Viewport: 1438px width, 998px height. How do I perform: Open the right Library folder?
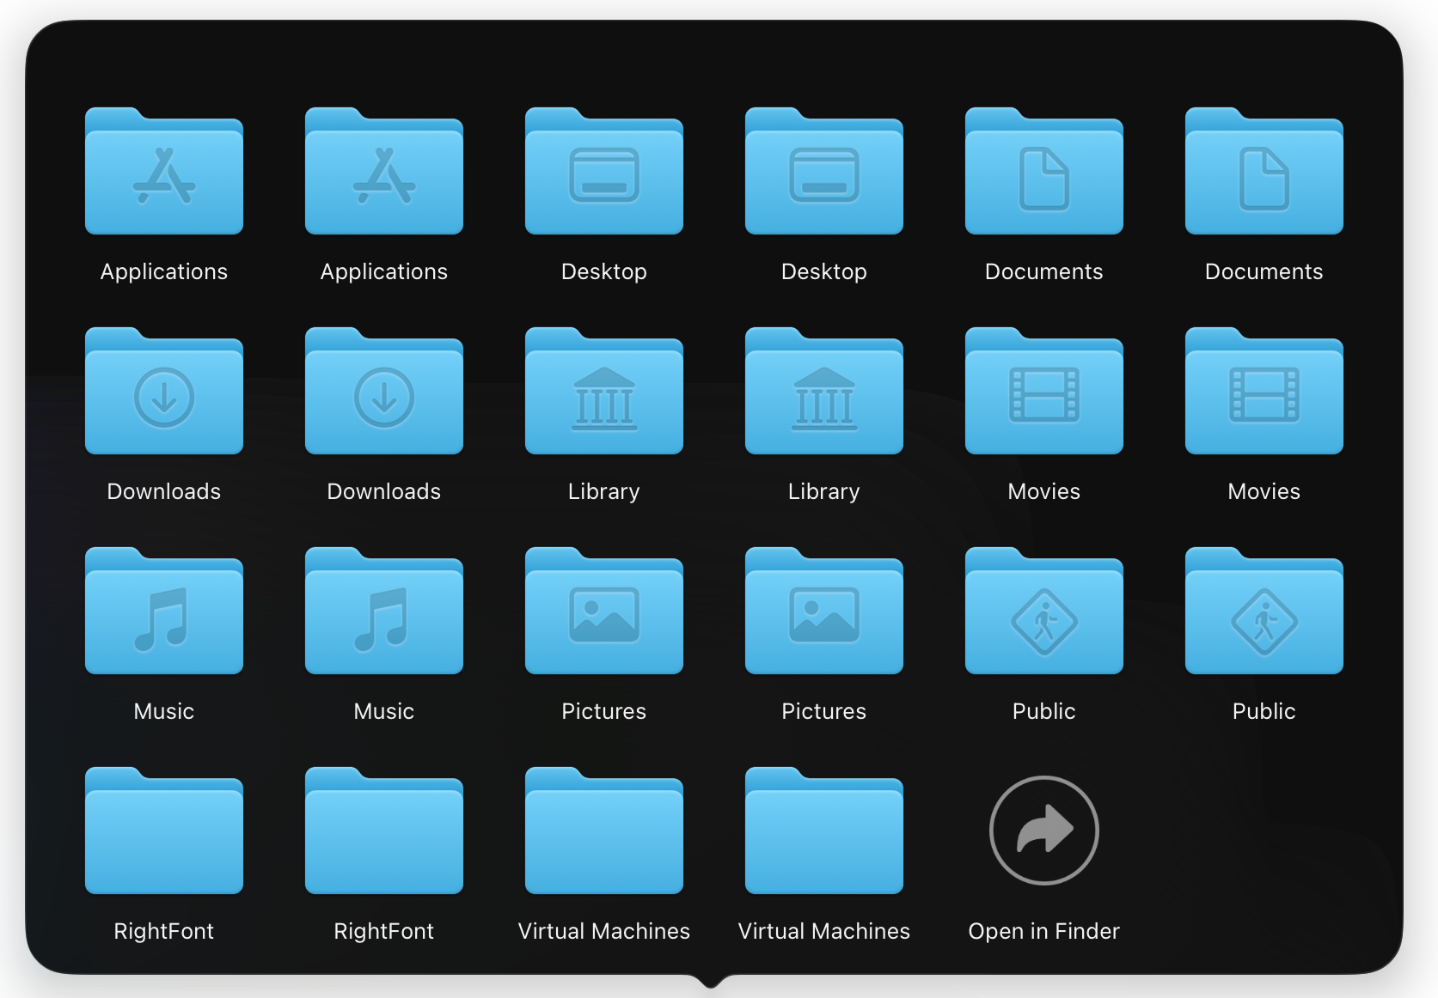click(x=824, y=391)
